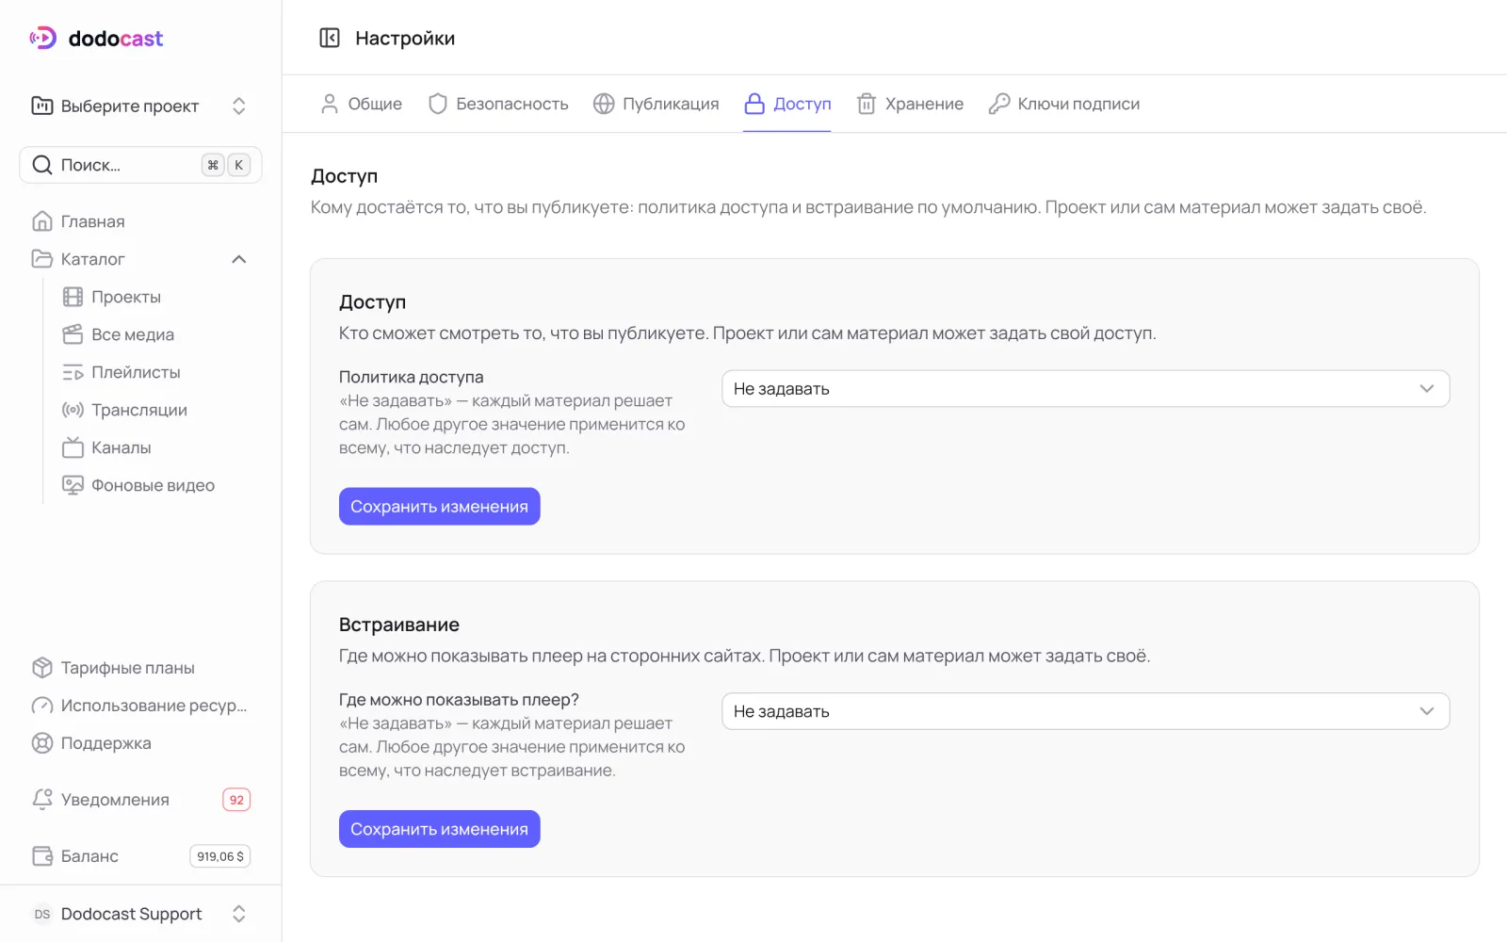The width and height of the screenshot is (1507, 942).
Task: Open the Политика доступа dropdown
Action: pyautogui.click(x=1085, y=389)
